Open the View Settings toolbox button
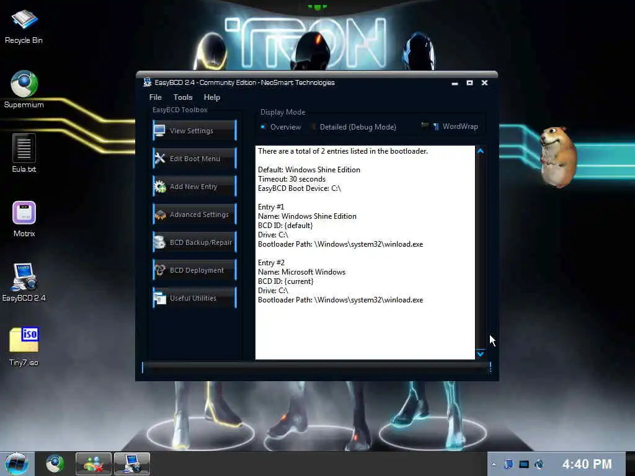 (194, 130)
